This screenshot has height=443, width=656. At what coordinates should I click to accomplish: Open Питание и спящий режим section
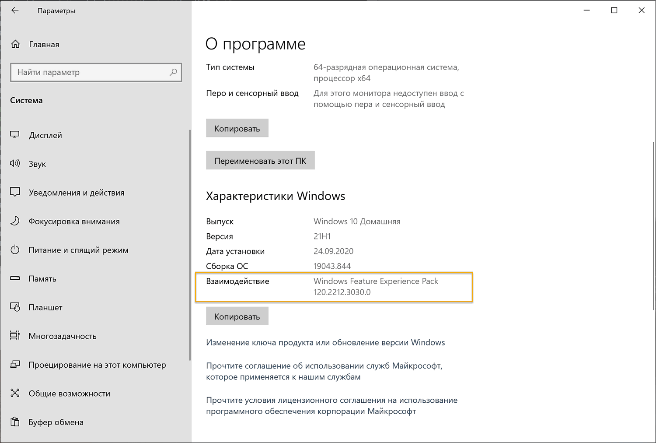point(79,250)
